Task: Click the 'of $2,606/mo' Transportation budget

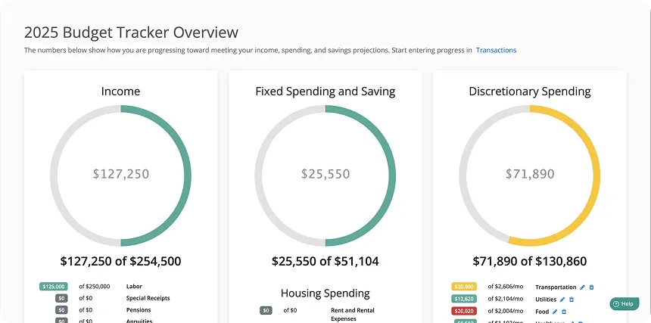Action: [506, 287]
